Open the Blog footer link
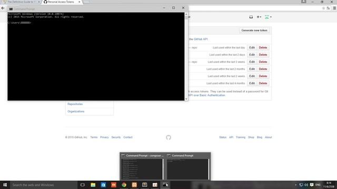 coord(260,137)
